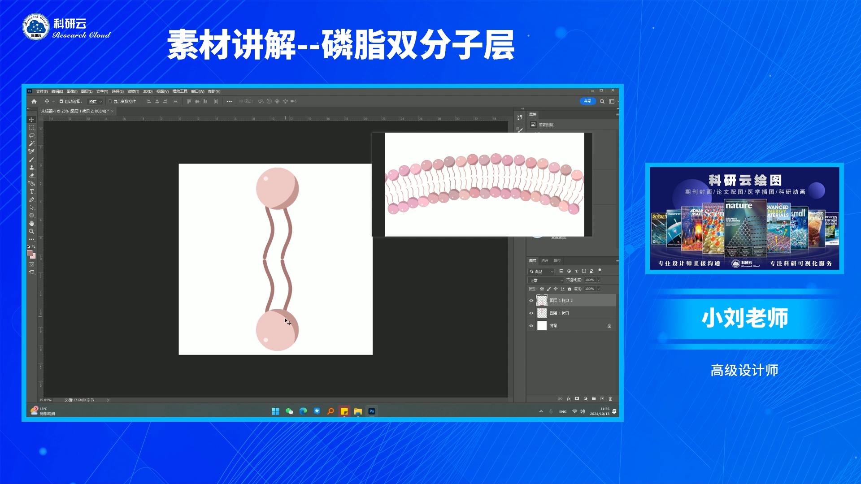Select the Rectangular Marquee tool

31,128
